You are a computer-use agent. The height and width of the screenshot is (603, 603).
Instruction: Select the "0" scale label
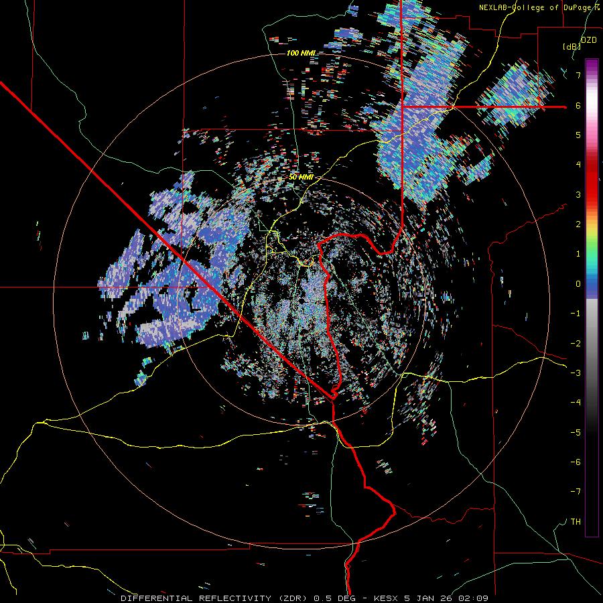[x=578, y=284]
